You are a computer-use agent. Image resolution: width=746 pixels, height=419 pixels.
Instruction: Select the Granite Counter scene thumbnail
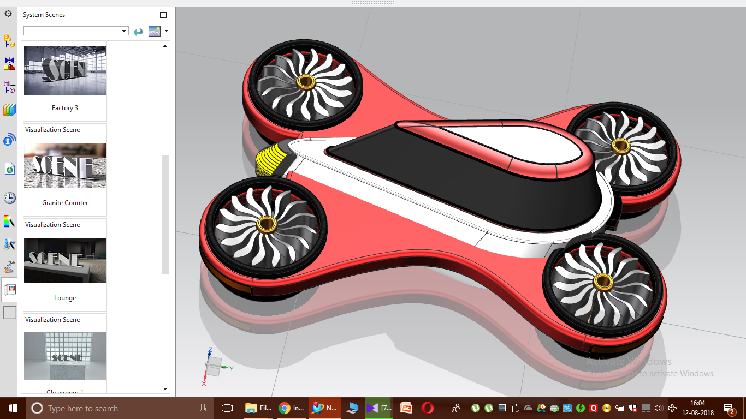pyautogui.click(x=65, y=166)
